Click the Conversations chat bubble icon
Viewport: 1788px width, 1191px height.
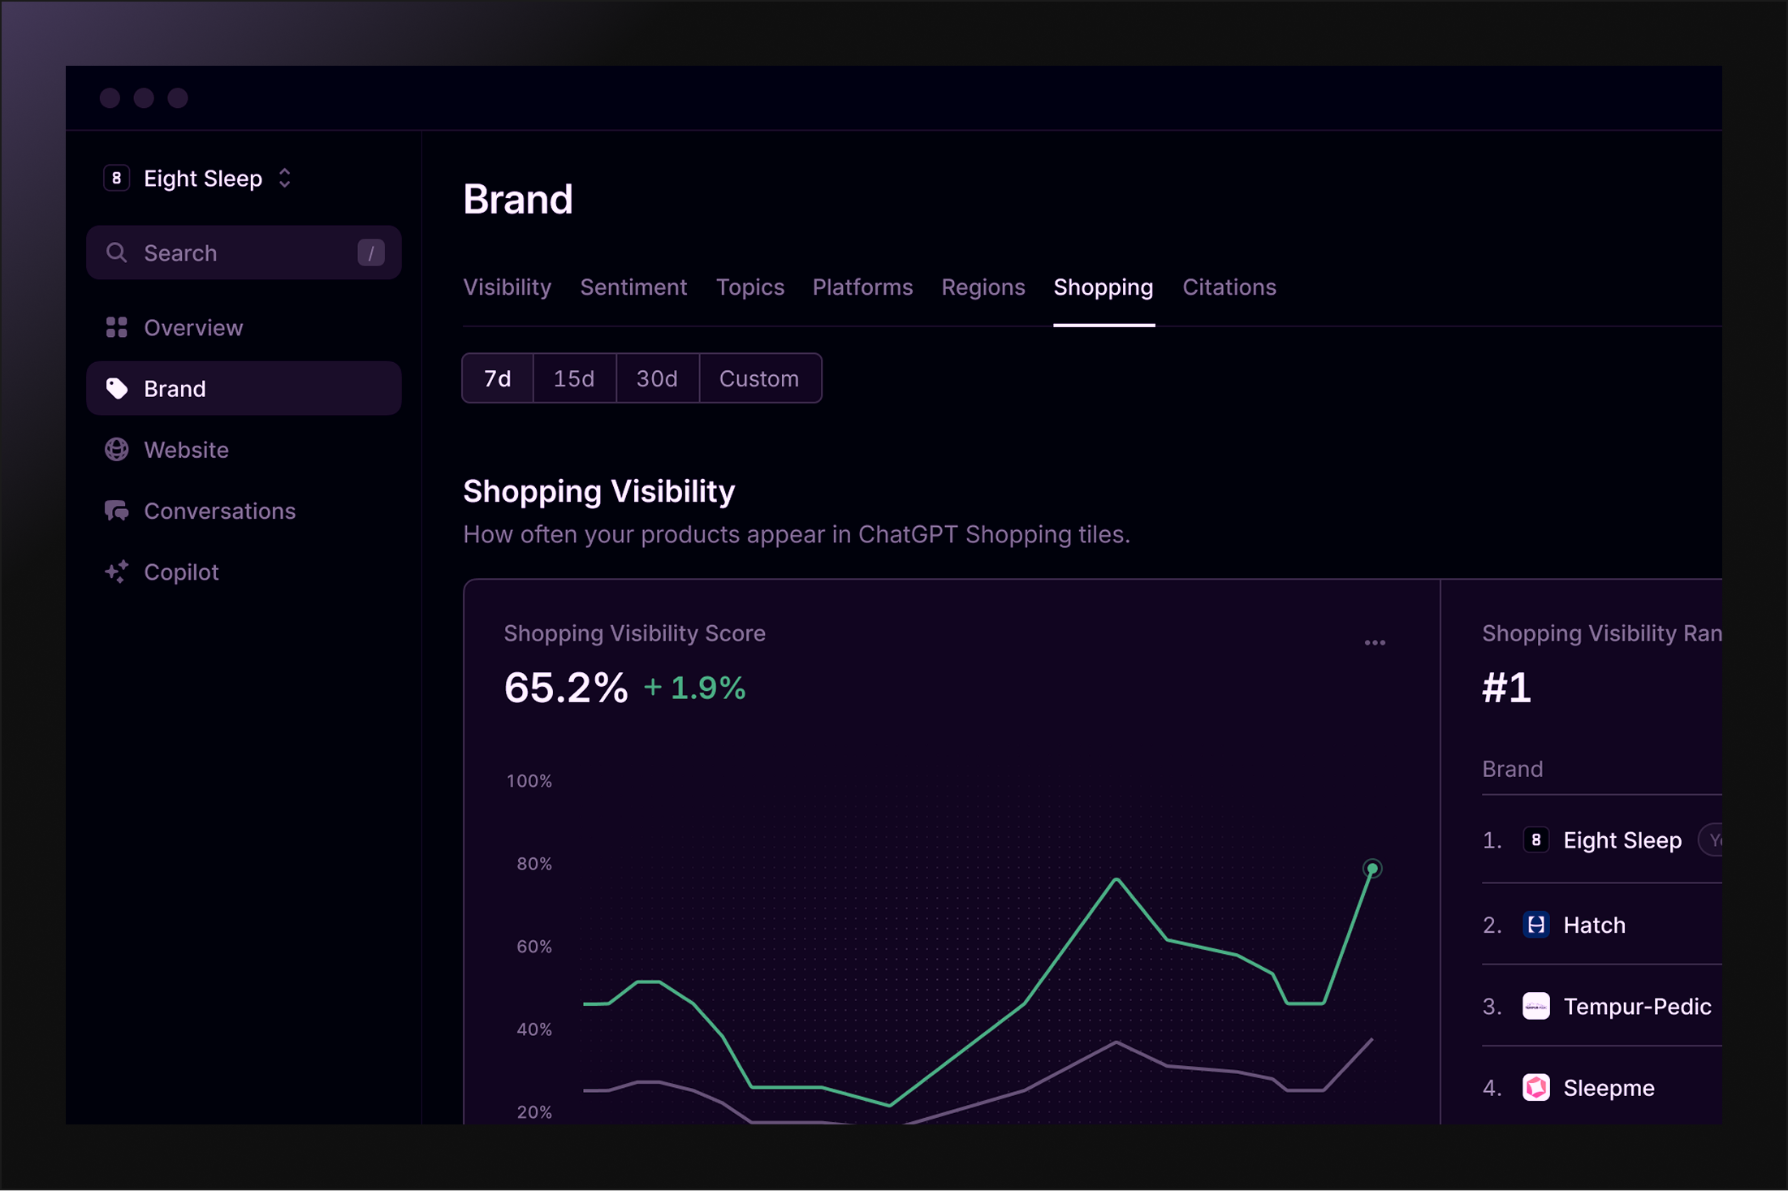117,511
